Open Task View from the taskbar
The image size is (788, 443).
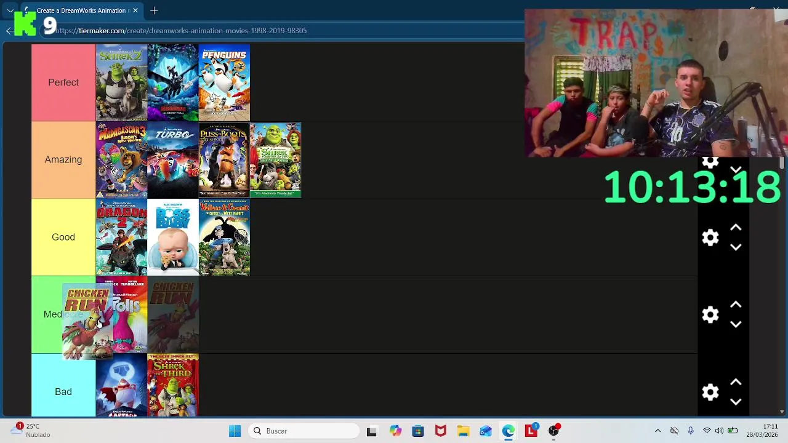(x=371, y=431)
